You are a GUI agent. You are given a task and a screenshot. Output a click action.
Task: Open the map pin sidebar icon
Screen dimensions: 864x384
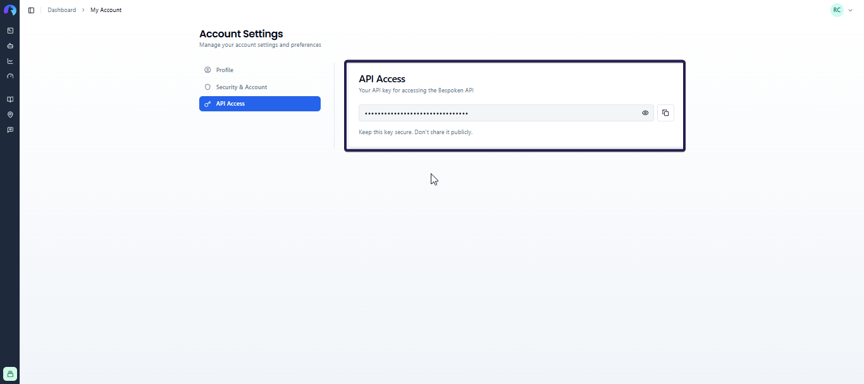10,115
